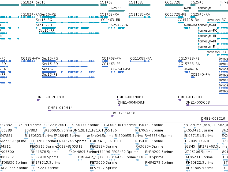Click clone DME1-003C16
The image size is (228, 172).
coord(215,121)
